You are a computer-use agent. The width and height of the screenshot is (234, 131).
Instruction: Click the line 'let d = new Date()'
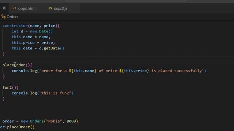[x=32, y=31]
